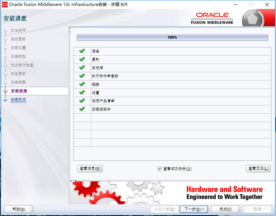Viewport: 276px width, 216px height.
Task: Click green checkmark beside 准备
Action: click(x=82, y=51)
